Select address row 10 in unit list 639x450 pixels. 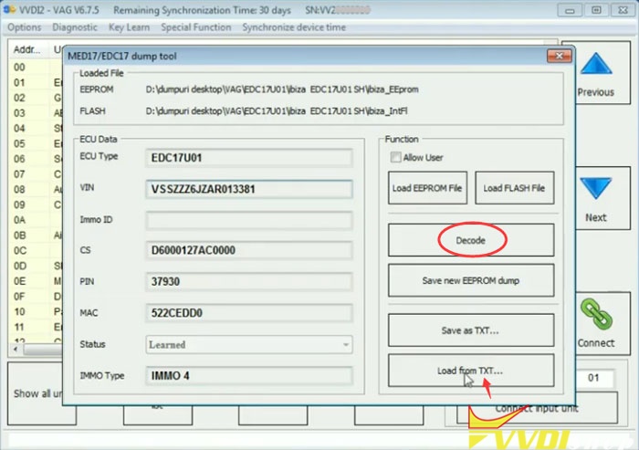pos(36,312)
